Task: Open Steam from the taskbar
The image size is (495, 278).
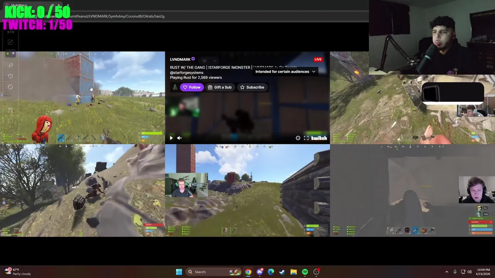Action: (282, 272)
